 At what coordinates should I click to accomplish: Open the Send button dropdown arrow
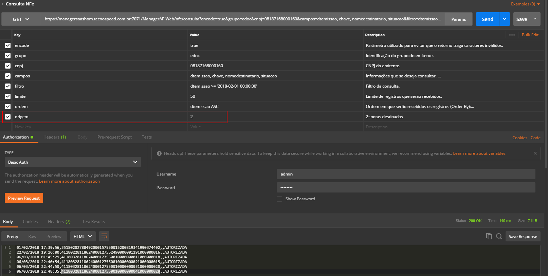pos(505,19)
